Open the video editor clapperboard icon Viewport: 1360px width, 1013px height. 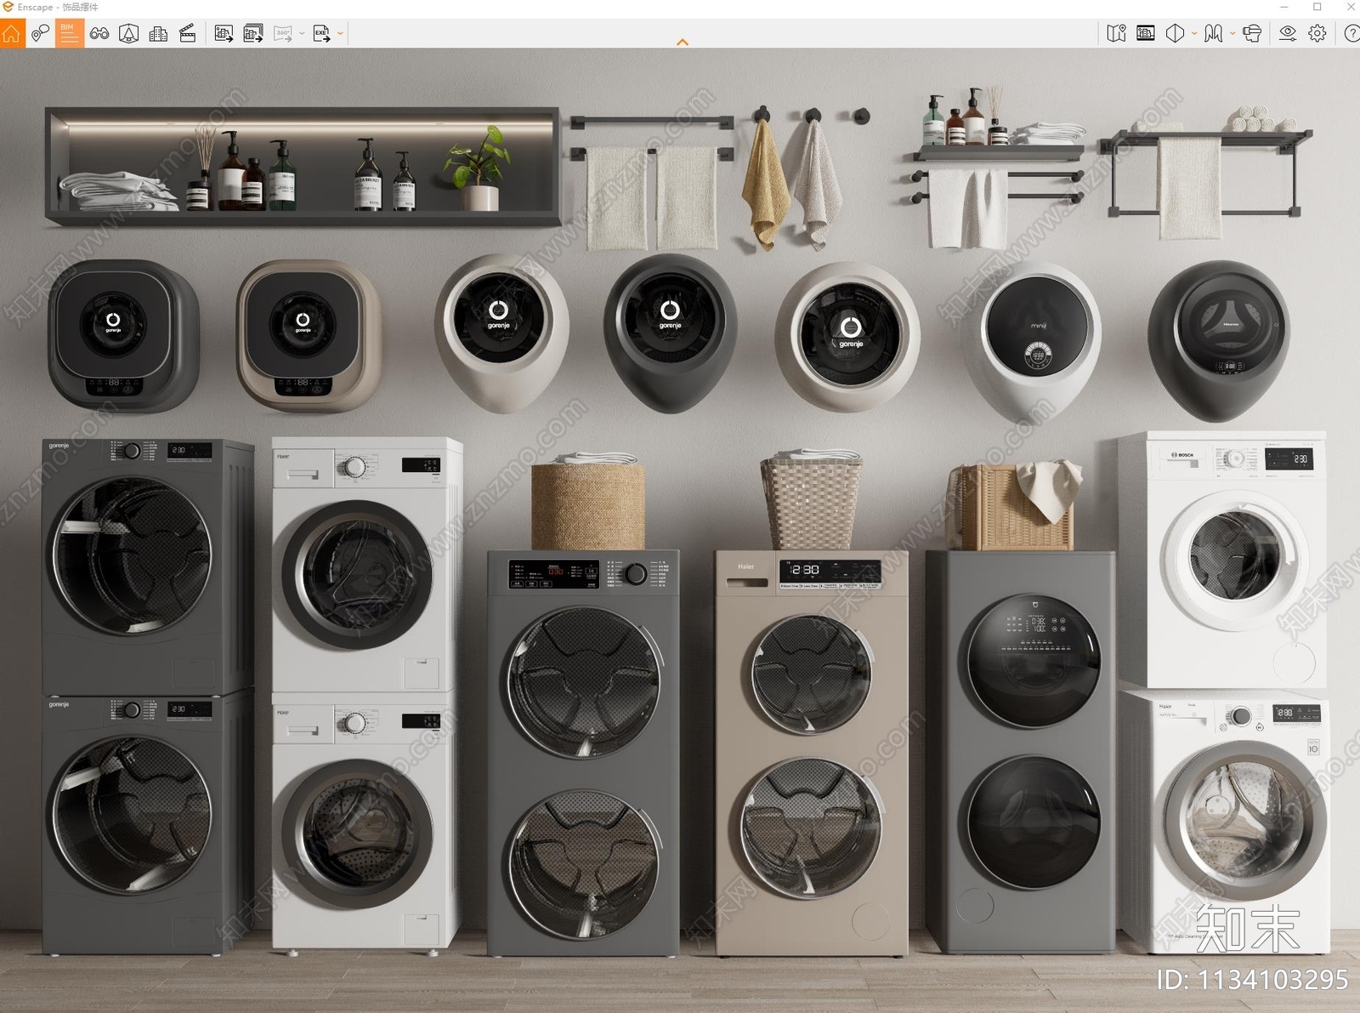(x=188, y=33)
